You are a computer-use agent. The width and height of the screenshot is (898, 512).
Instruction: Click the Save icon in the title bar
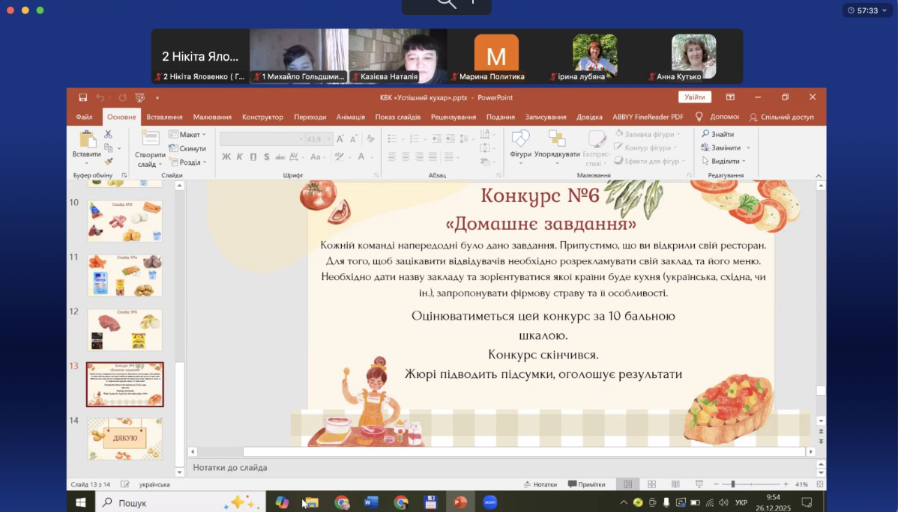coord(83,97)
